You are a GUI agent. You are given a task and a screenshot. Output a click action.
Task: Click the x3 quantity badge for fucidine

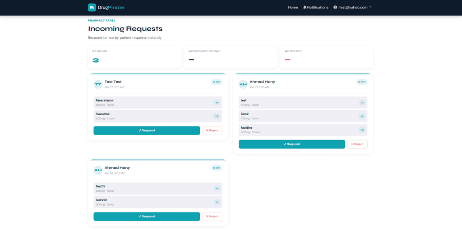[362, 130]
